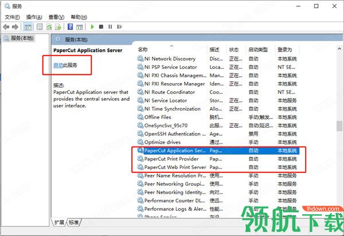Viewport: 344px width, 236px height.
Task: Select NI Service Locator row
Action: pos(217,100)
